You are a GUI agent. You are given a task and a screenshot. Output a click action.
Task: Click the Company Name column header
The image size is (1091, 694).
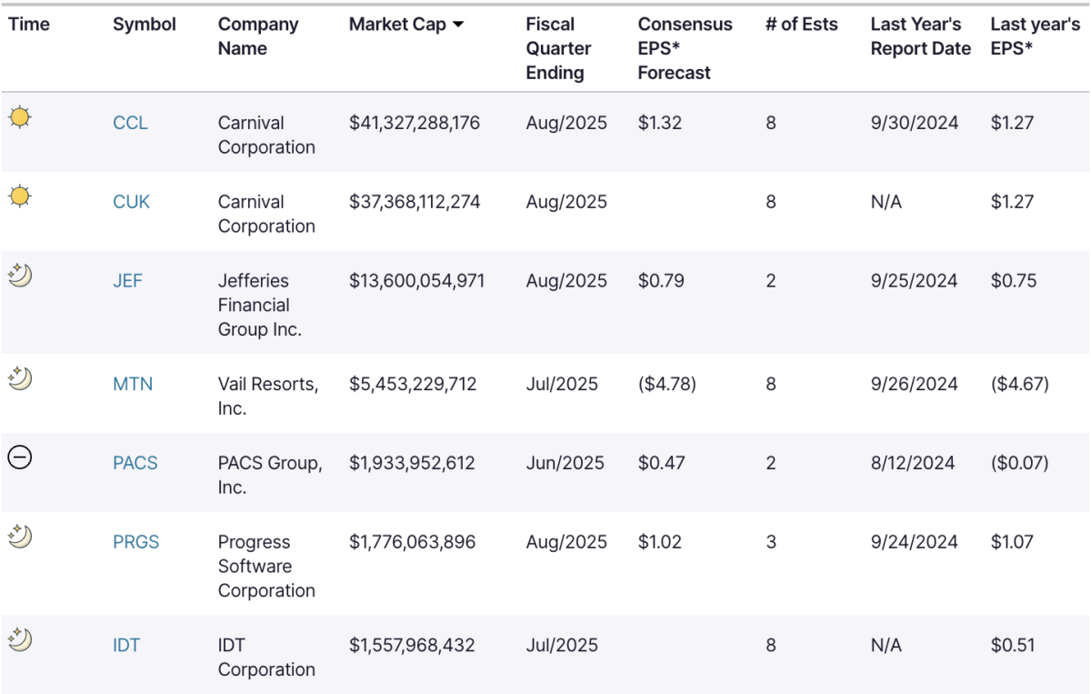tap(258, 36)
